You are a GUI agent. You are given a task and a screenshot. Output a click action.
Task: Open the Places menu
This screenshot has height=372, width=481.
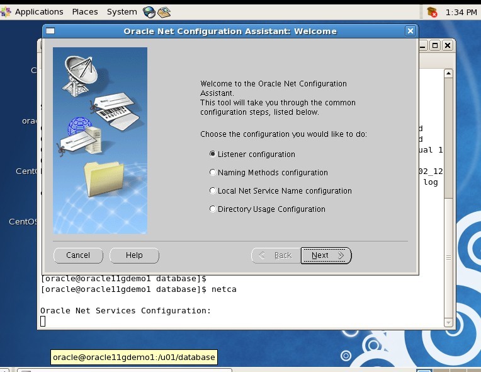(85, 12)
